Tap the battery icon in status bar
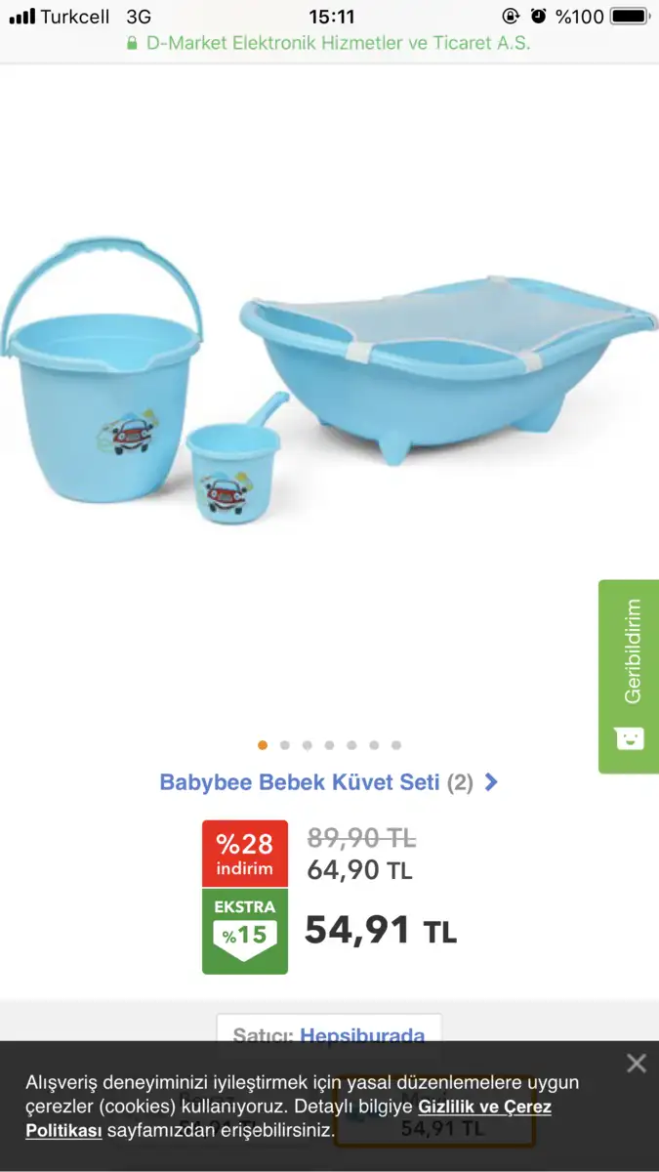This screenshot has height=1172, width=659. tap(630, 17)
